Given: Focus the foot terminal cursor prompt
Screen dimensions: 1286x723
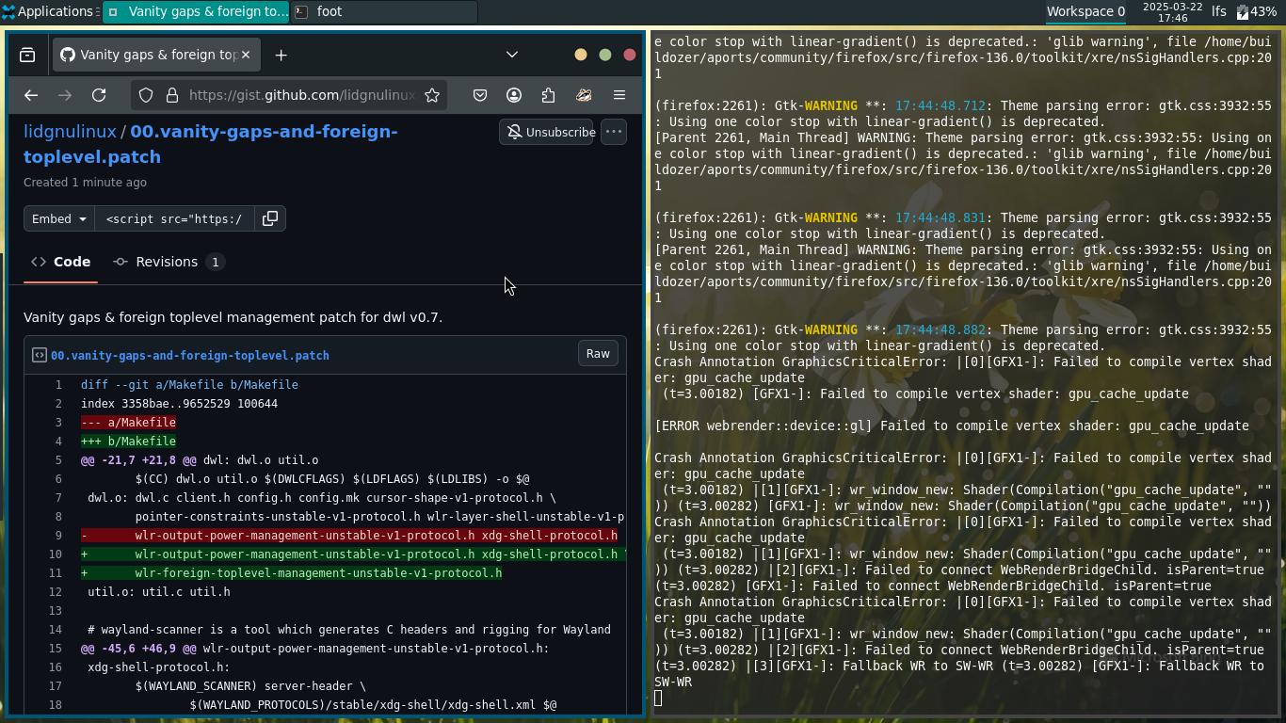Looking at the screenshot, I should point(658,698).
